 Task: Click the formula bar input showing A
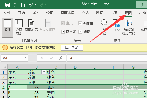(x=107, y=58)
